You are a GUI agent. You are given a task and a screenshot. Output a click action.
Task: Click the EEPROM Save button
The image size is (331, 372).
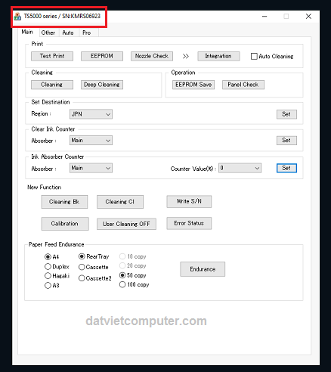(x=193, y=85)
